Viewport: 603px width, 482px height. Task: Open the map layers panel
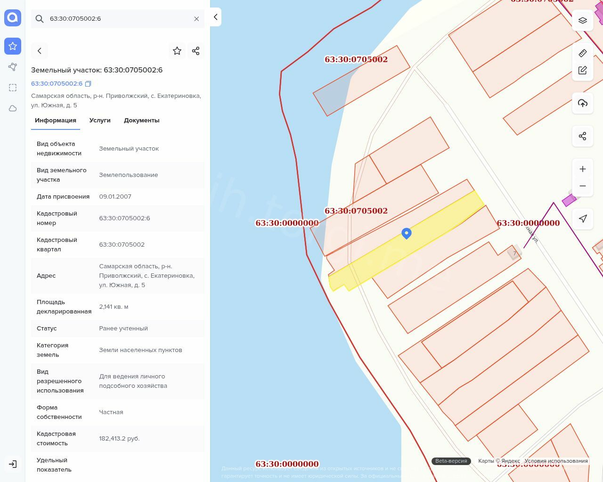click(583, 20)
